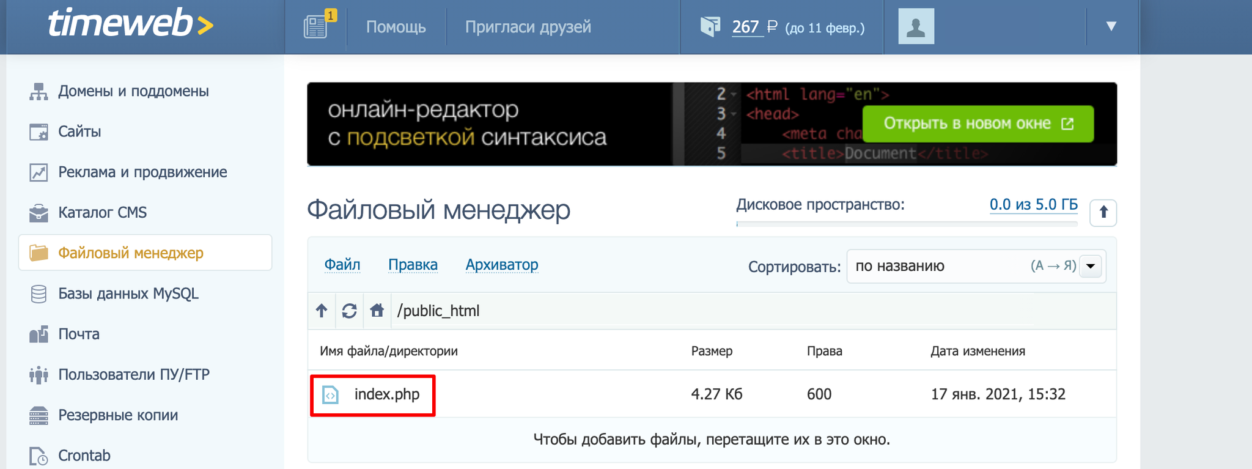The width and height of the screenshot is (1252, 469).
Task: Select Файловый менеджер in sidebar
Action: coord(145,253)
